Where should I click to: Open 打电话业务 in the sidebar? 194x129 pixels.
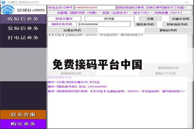pyautogui.click(x=23, y=38)
